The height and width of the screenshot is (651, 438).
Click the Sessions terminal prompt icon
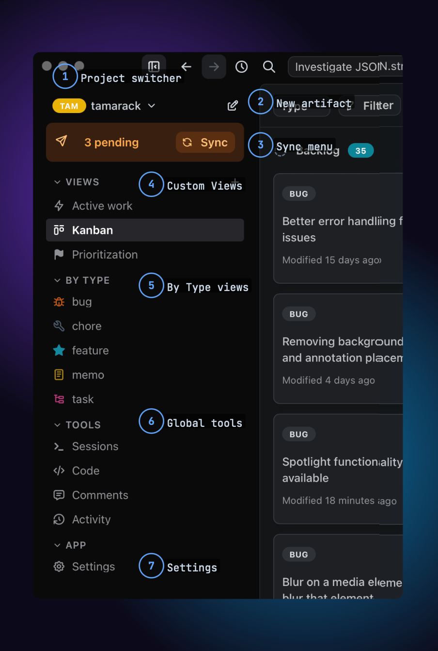pyautogui.click(x=59, y=446)
